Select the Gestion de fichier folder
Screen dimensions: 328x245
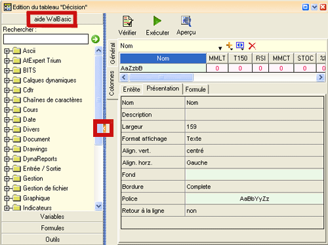[x=45, y=188]
